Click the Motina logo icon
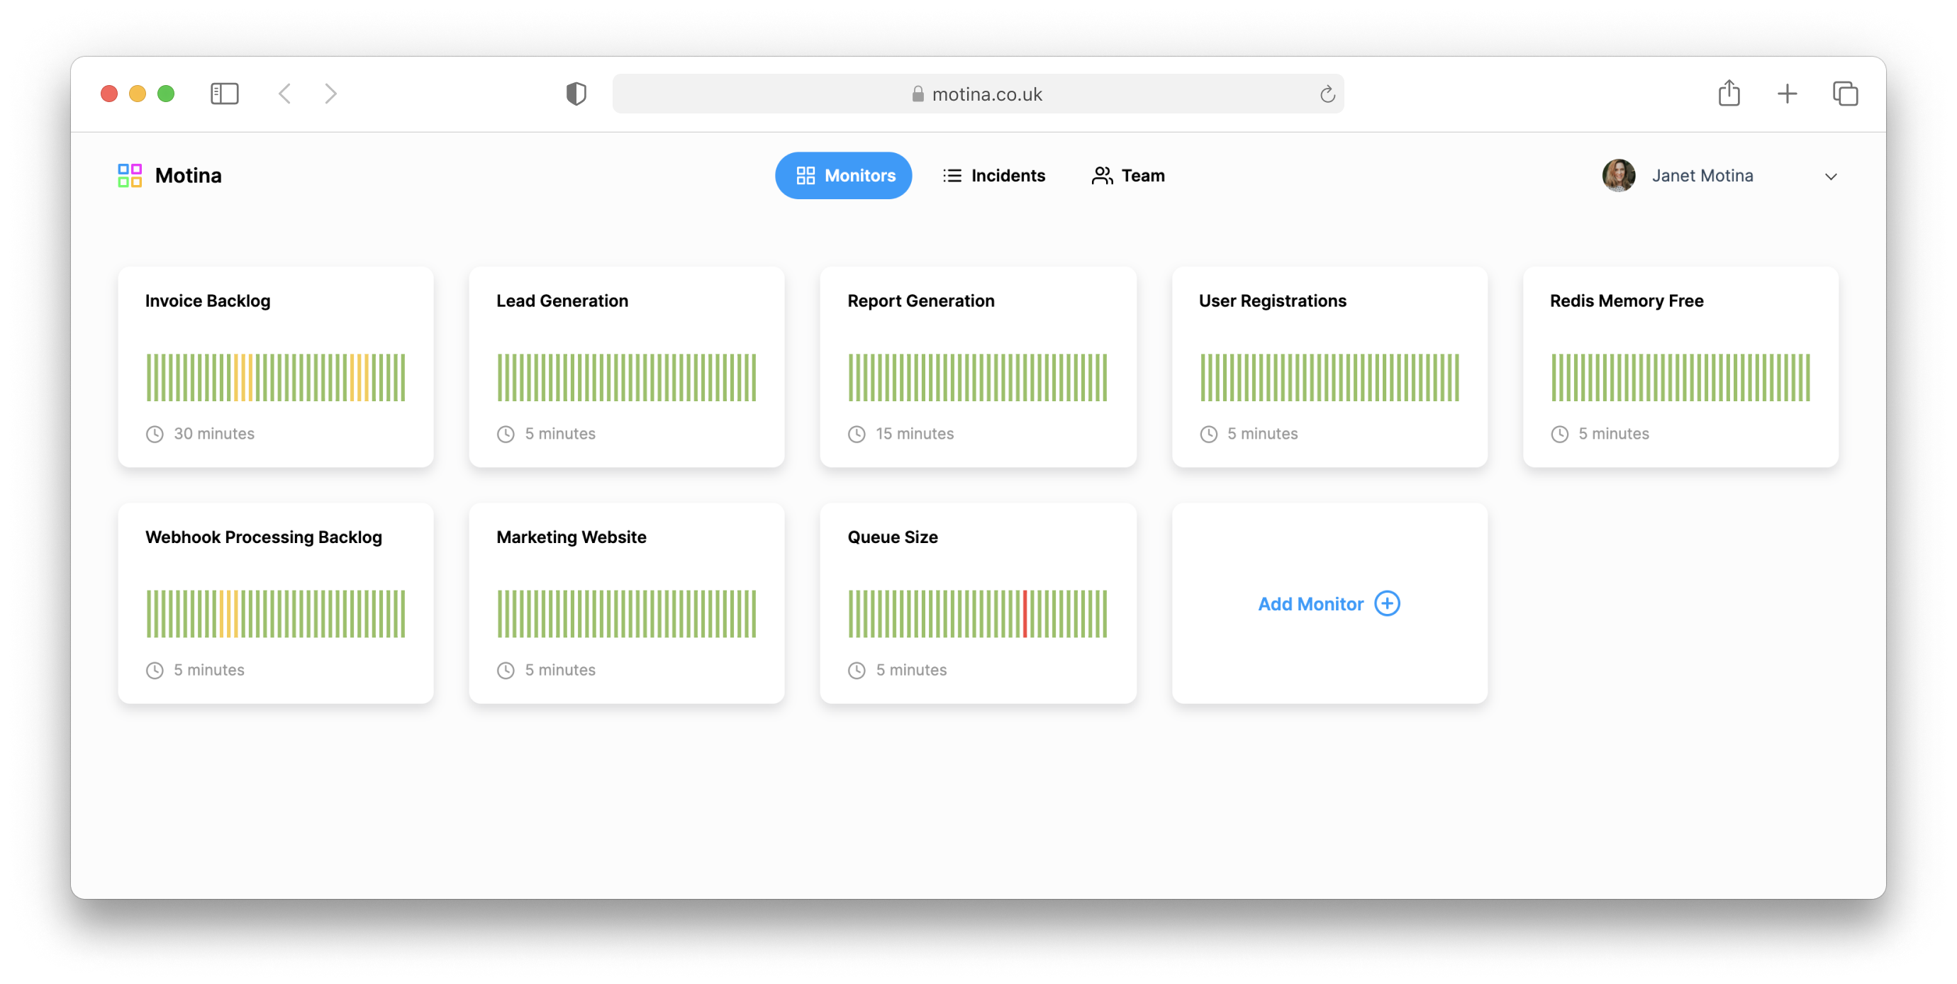Viewport: 1957px width, 984px height. (130, 176)
